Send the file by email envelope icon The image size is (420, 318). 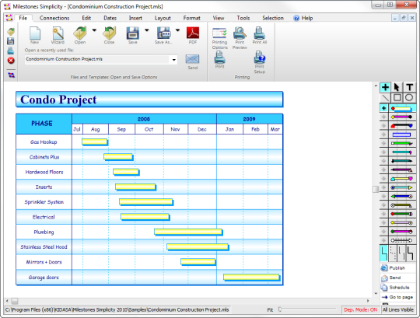click(x=192, y=59)
